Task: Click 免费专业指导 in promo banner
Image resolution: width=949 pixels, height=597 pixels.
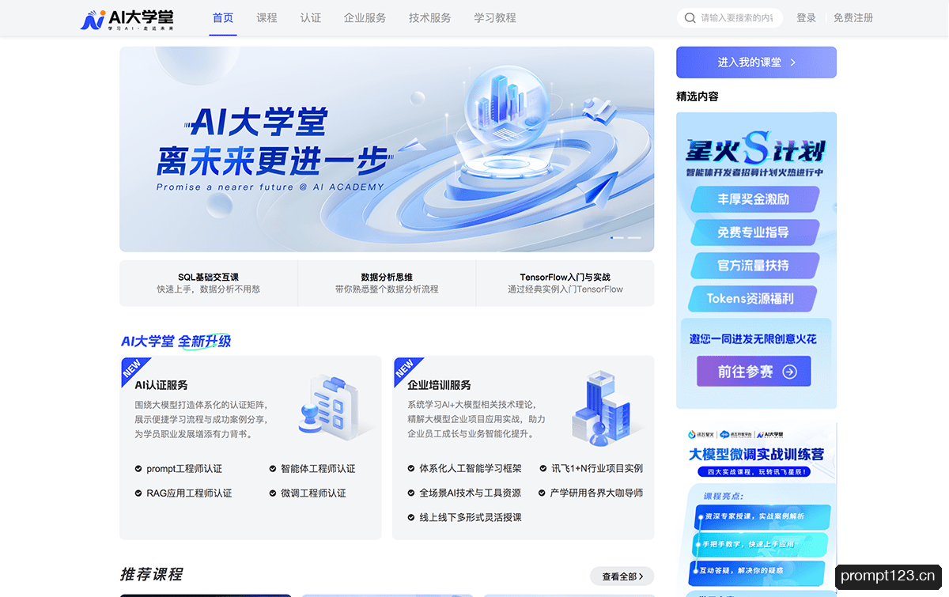Action: tap(754, 232)
